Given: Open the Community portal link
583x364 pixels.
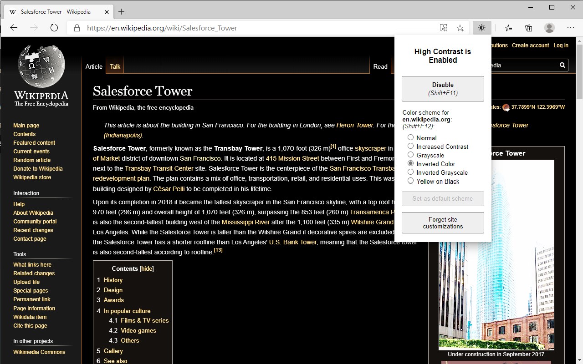Looking at the screenshot, I should [x=35, y=222].
